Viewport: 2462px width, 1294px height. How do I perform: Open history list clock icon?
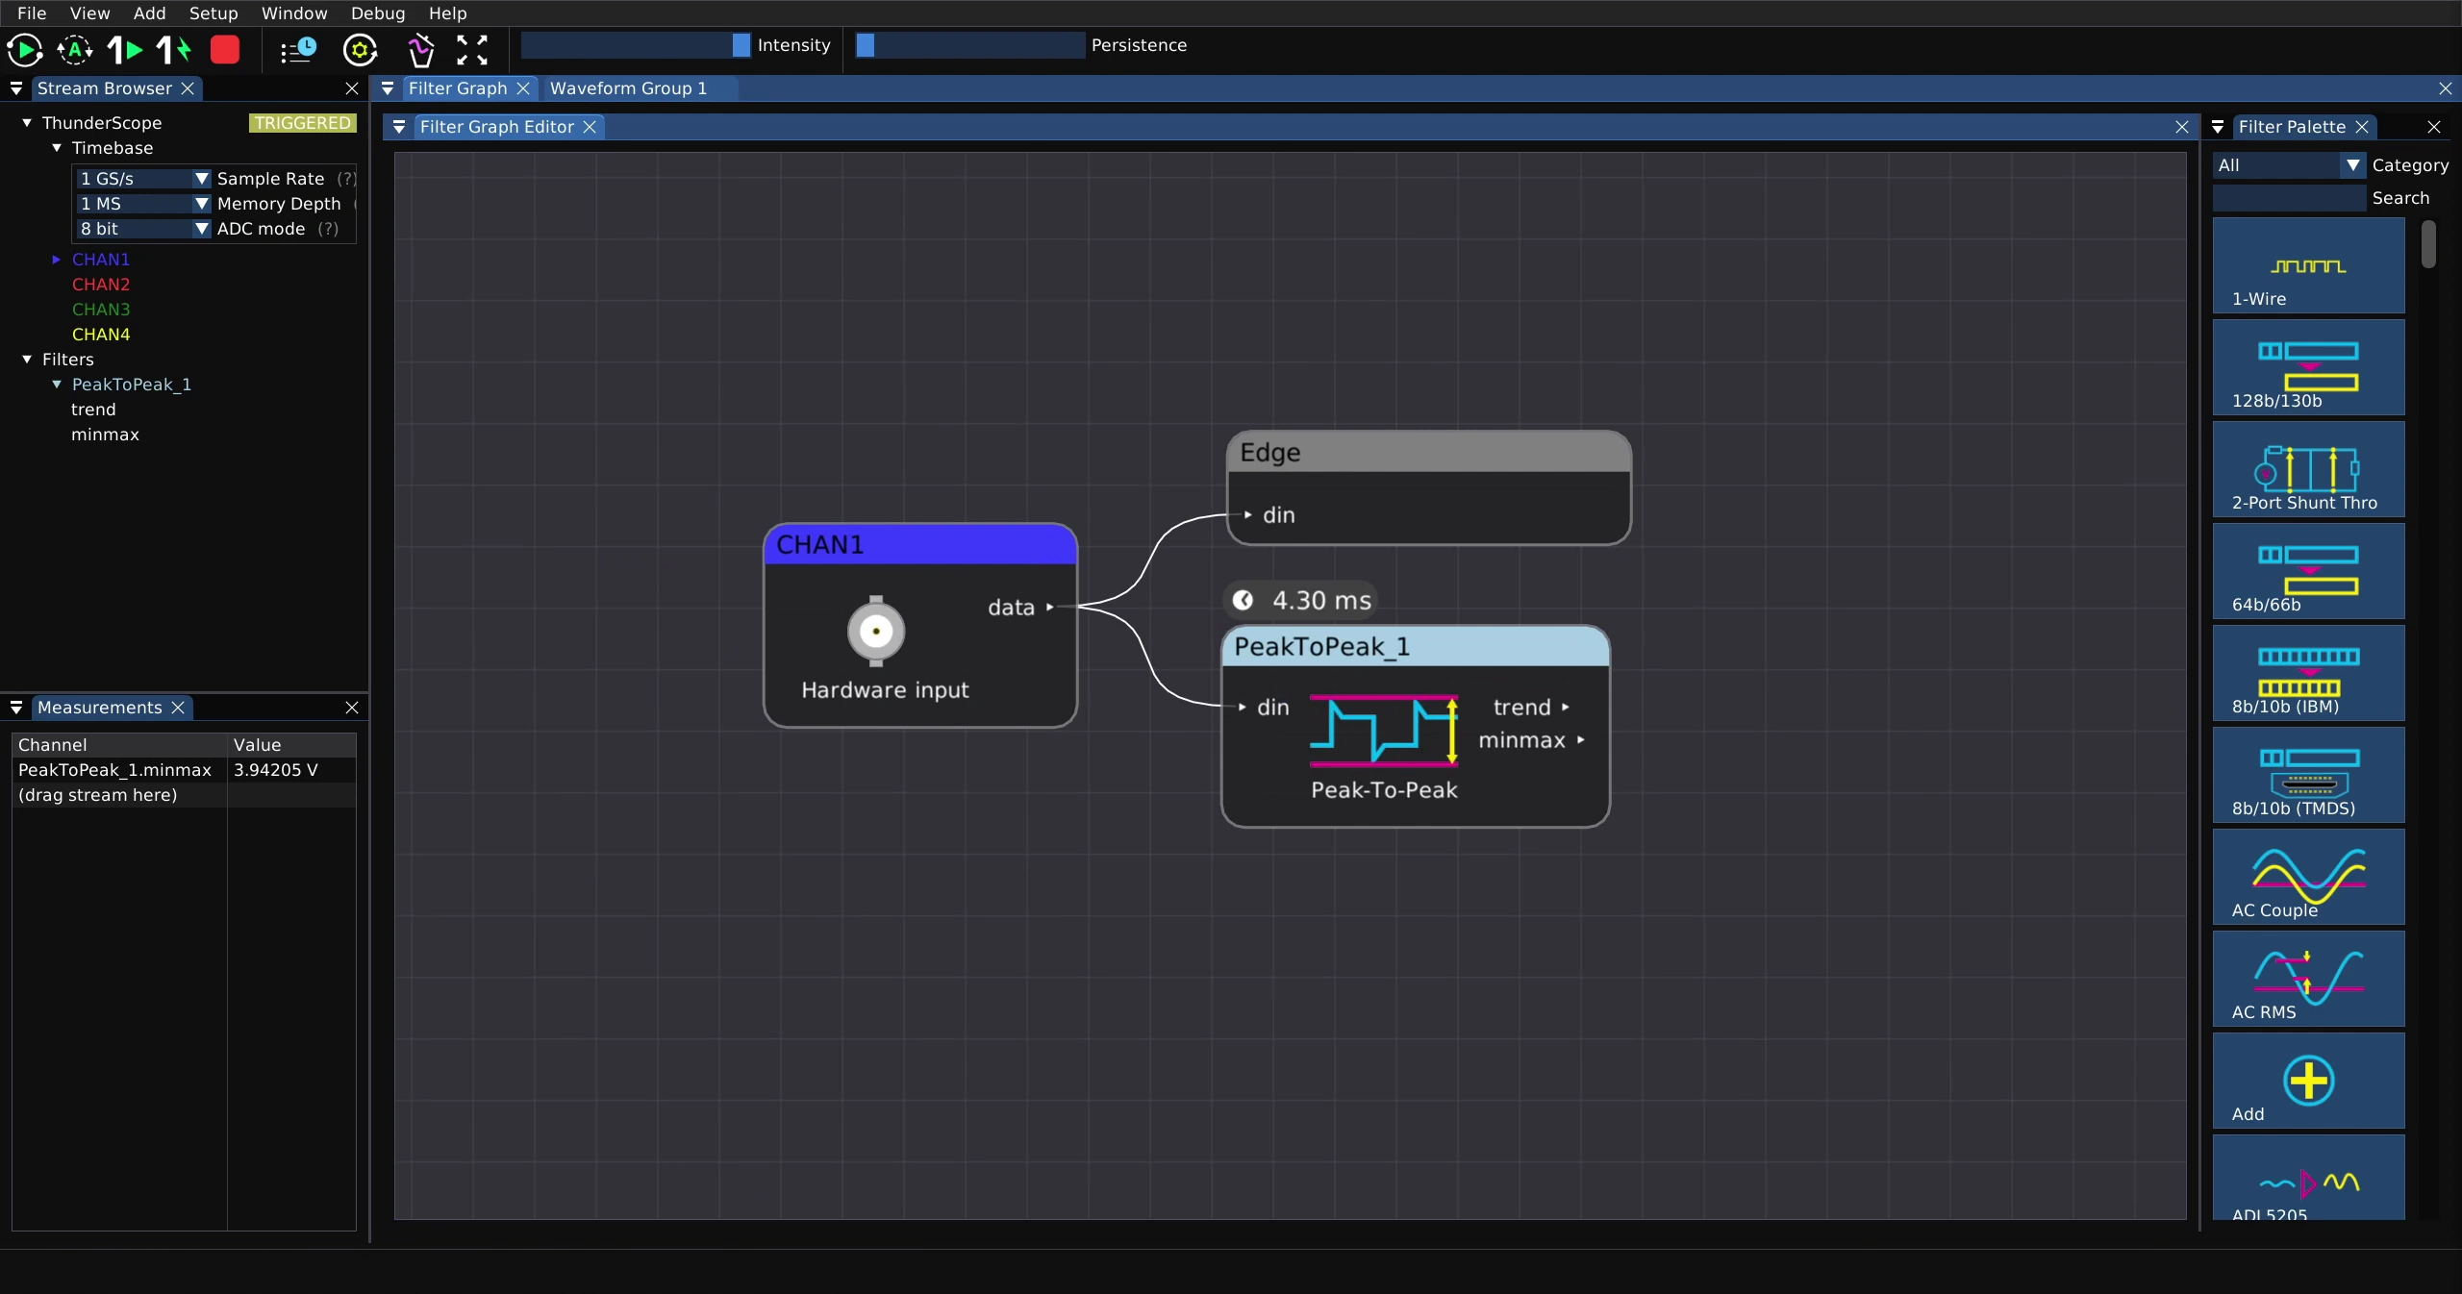pos(298,49)
